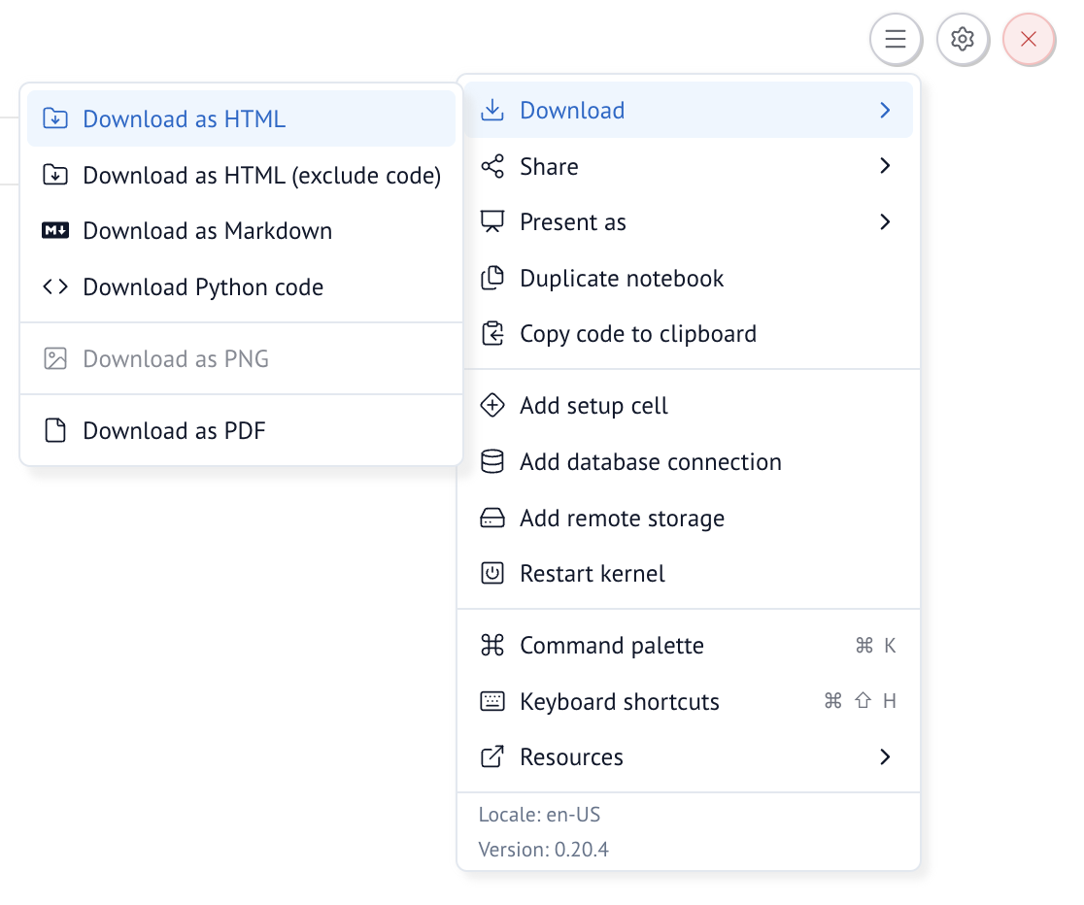The height and width of the screenshot is (905, 1084).
Task: Click the Duplicate notebook icon
Action: (492, 279)
